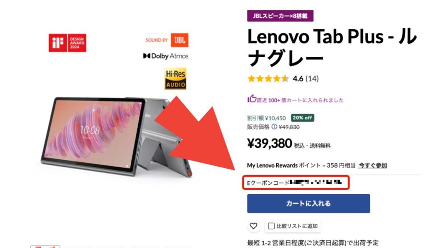Click the Eクーポンコード field

[x=296, y=183]
